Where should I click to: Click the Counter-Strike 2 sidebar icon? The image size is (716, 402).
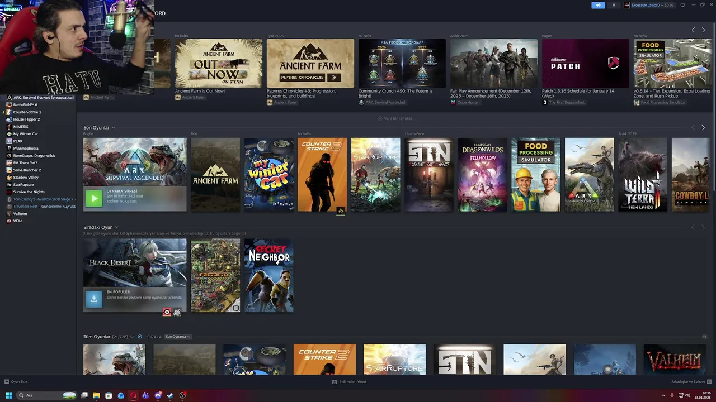point(9,112)
